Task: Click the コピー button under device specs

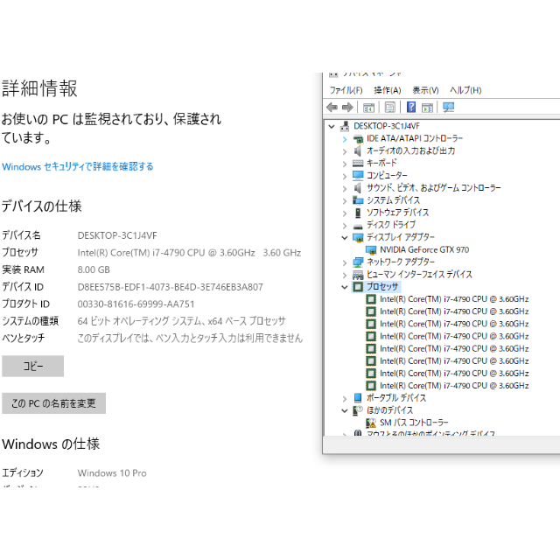Action: (33, 366)
